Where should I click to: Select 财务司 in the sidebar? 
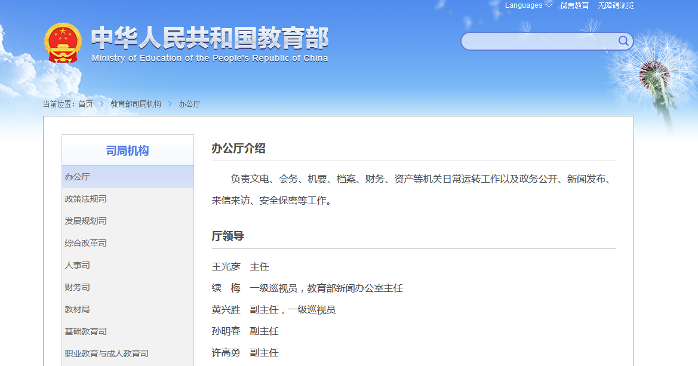(128, 287)
